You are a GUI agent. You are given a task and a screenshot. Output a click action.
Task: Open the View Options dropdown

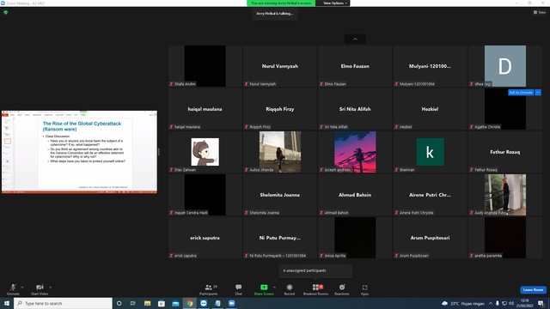click(334, 3)
